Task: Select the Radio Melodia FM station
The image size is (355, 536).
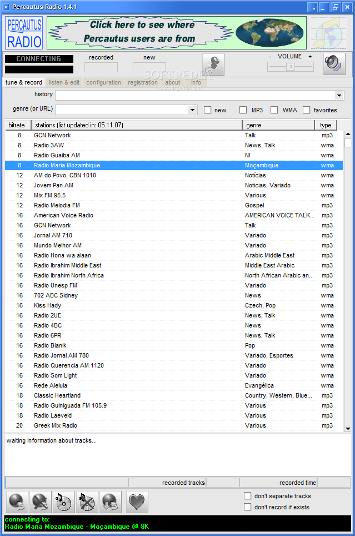Action: 174,205
